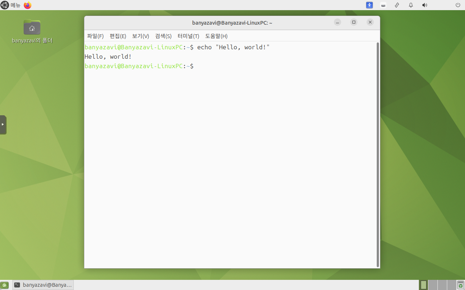The image size is (465, 290).
Task: Click the terminal title banyazavi@Banyazavi-LinuxPC: ~
Action: pyautogui.click(x=232, y=23)
